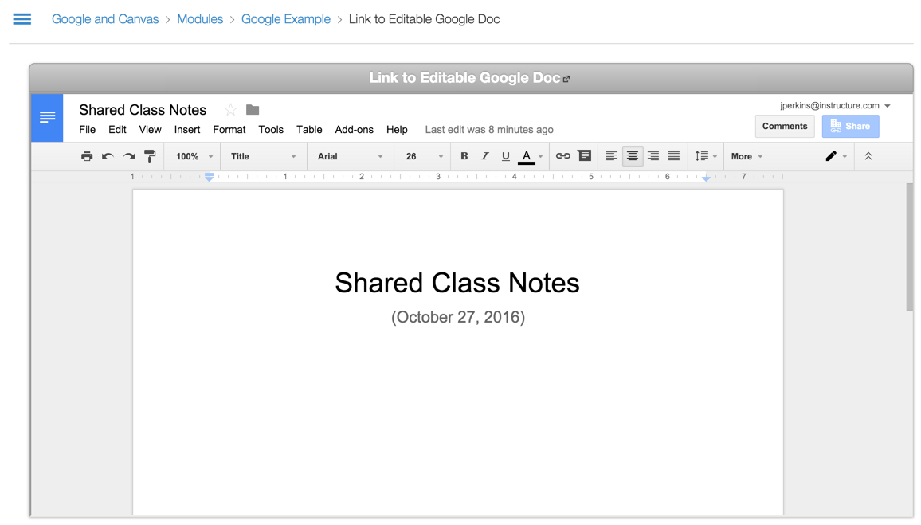Click the Link to Editable Google Doc header
Screen dimensions: 921x525
pos(464,78)
